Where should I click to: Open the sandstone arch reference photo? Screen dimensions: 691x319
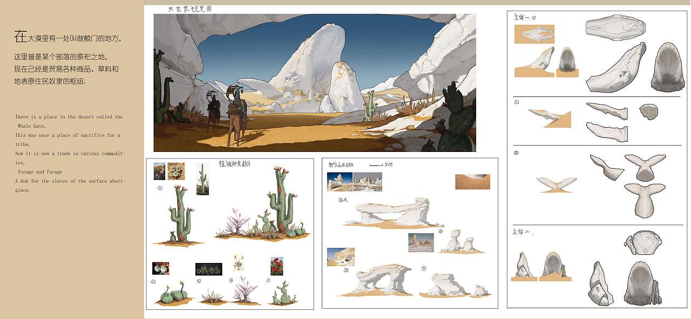click(x=341, y=256)
